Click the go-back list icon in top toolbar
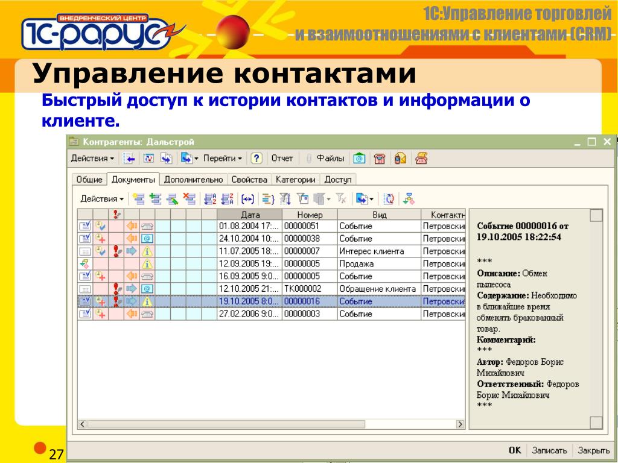This screenshot has height=463, width=618. coord(129,159)
